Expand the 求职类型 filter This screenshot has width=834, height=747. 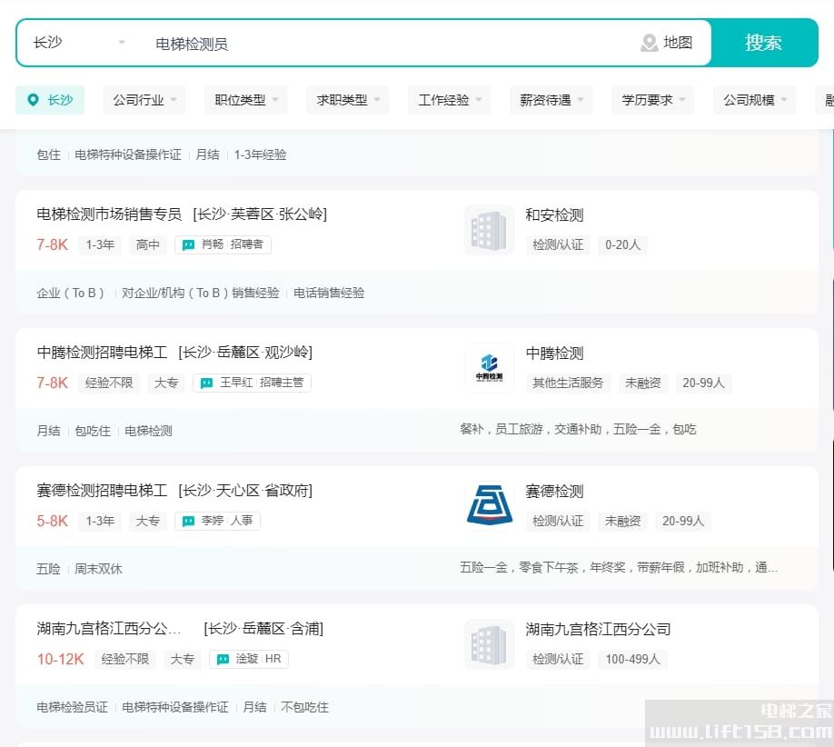[347, 99]
